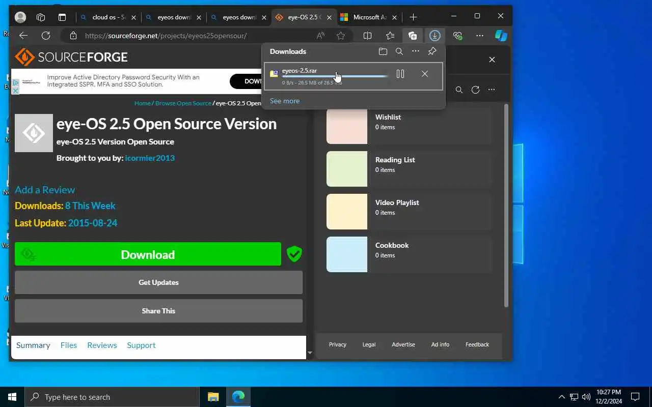Pause the eyeos-2.5.rar download
This screenshot has width=652, height=407.
[400, 74]
